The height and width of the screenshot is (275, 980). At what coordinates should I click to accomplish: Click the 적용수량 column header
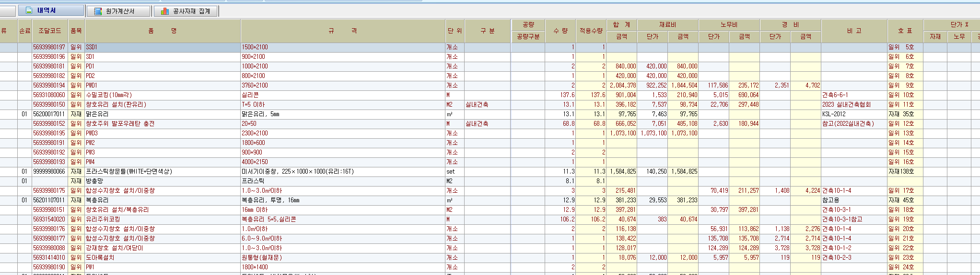coord(591,31)
